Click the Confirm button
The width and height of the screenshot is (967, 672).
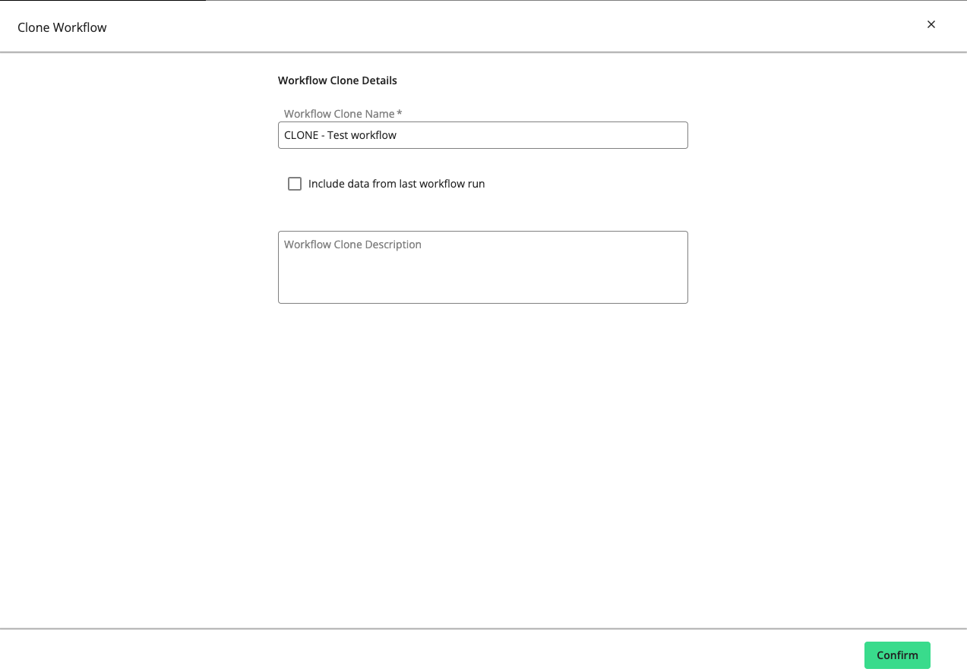pos(897,655)
